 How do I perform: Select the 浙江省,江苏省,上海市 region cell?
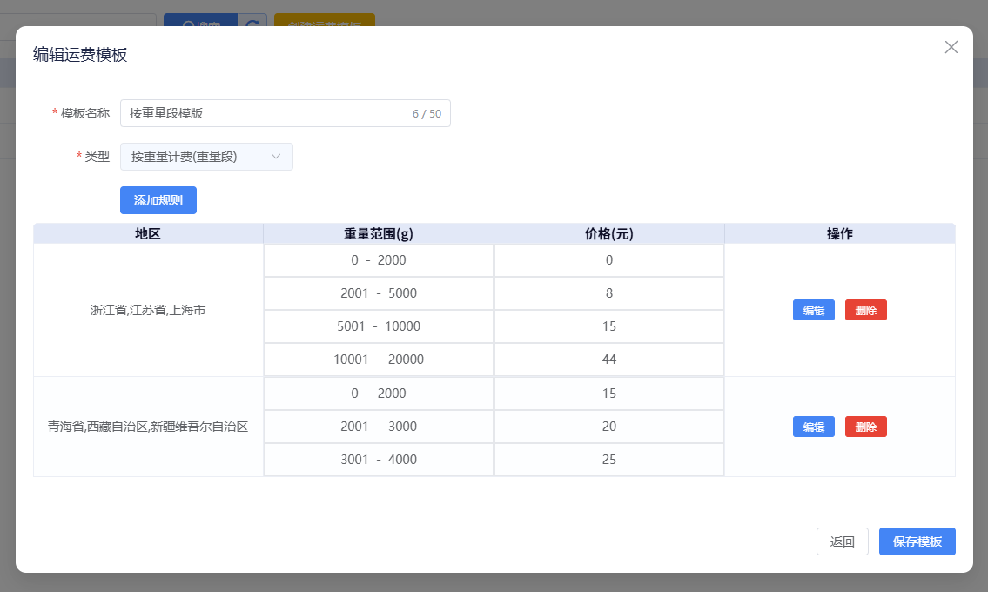pos(148,310)
